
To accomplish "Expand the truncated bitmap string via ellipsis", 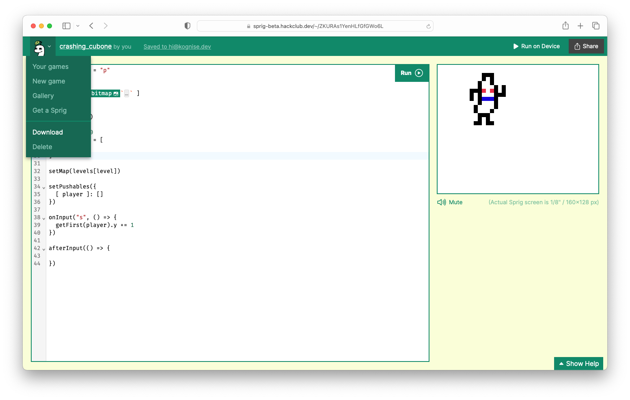I will point(126,93).
